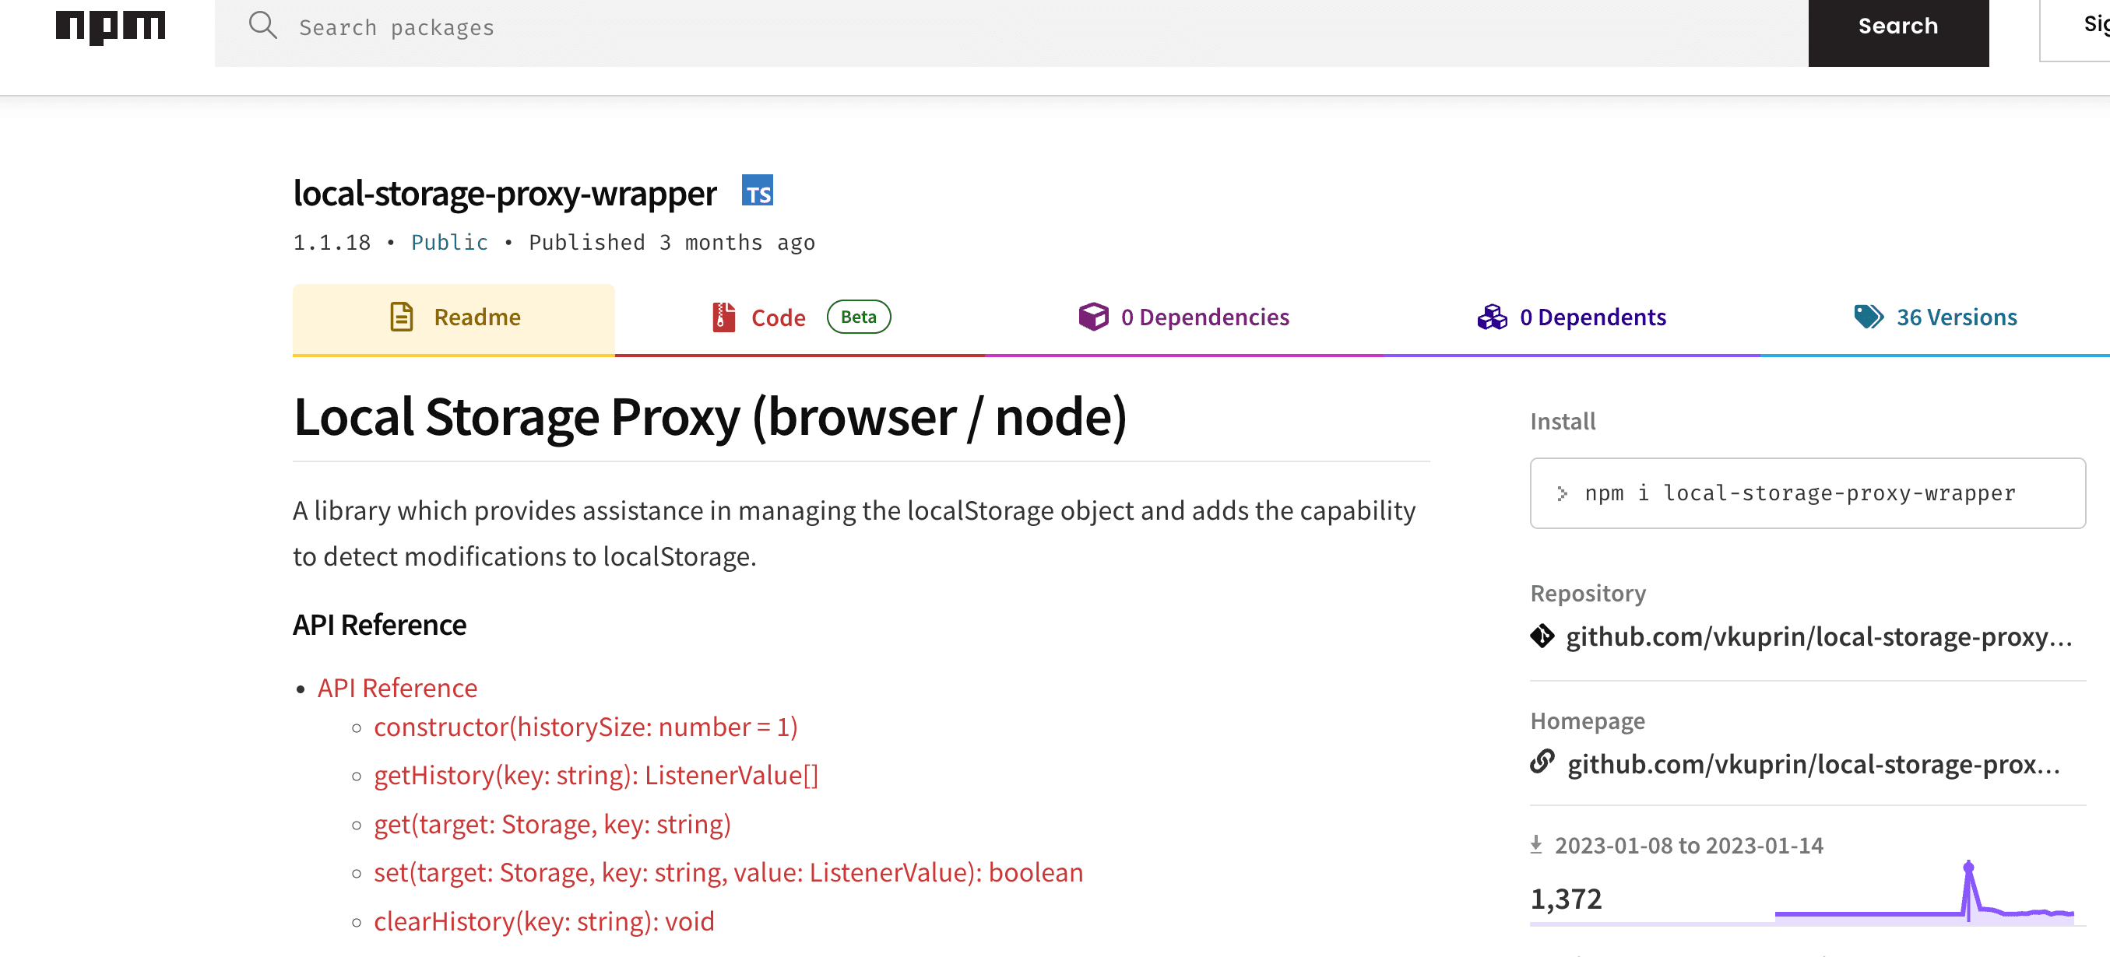Image resolution: width=2110 pixels, height=957 pixels.
Task: Click the 'Published 3 months ago' text
Action: click(672, 243)
